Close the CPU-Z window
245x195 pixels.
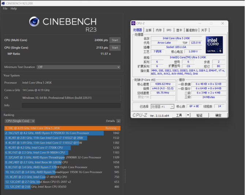point(223,23)
